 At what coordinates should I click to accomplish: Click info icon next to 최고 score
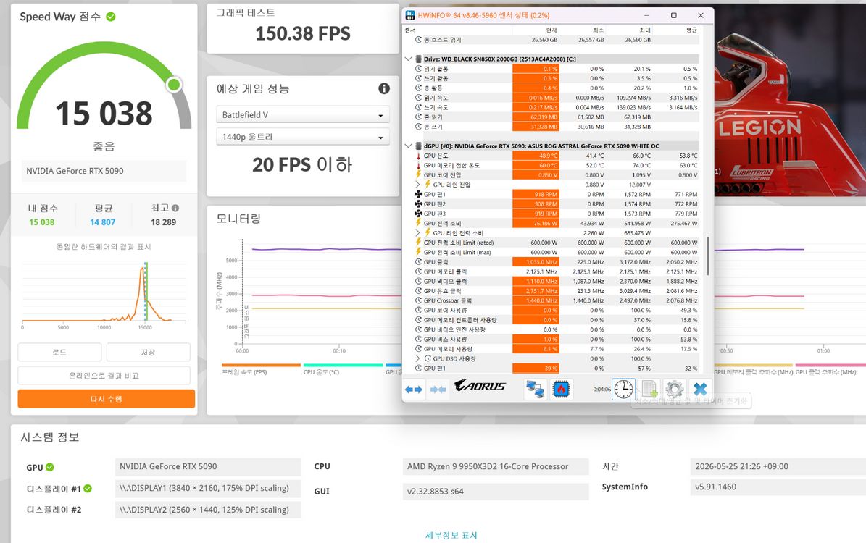175,208
